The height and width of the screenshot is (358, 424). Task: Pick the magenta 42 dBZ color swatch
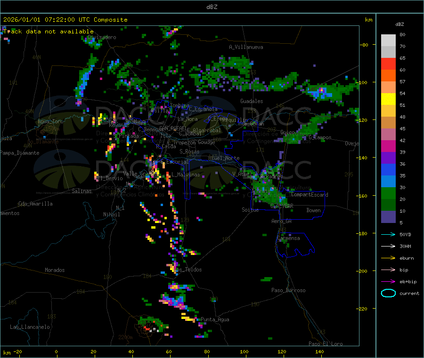pos(388,146)
